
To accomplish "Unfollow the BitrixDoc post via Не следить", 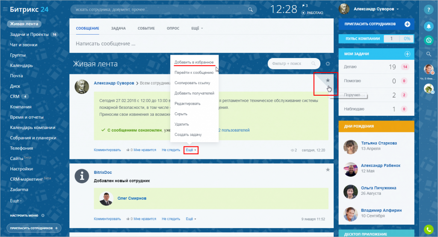I will point(171,219).
